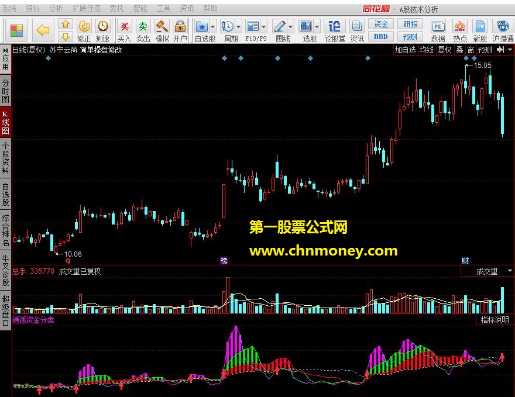The width and height of the screenshot is (515, 397).
Task: Click the 研报 button
Action: [x=410, y=24]
